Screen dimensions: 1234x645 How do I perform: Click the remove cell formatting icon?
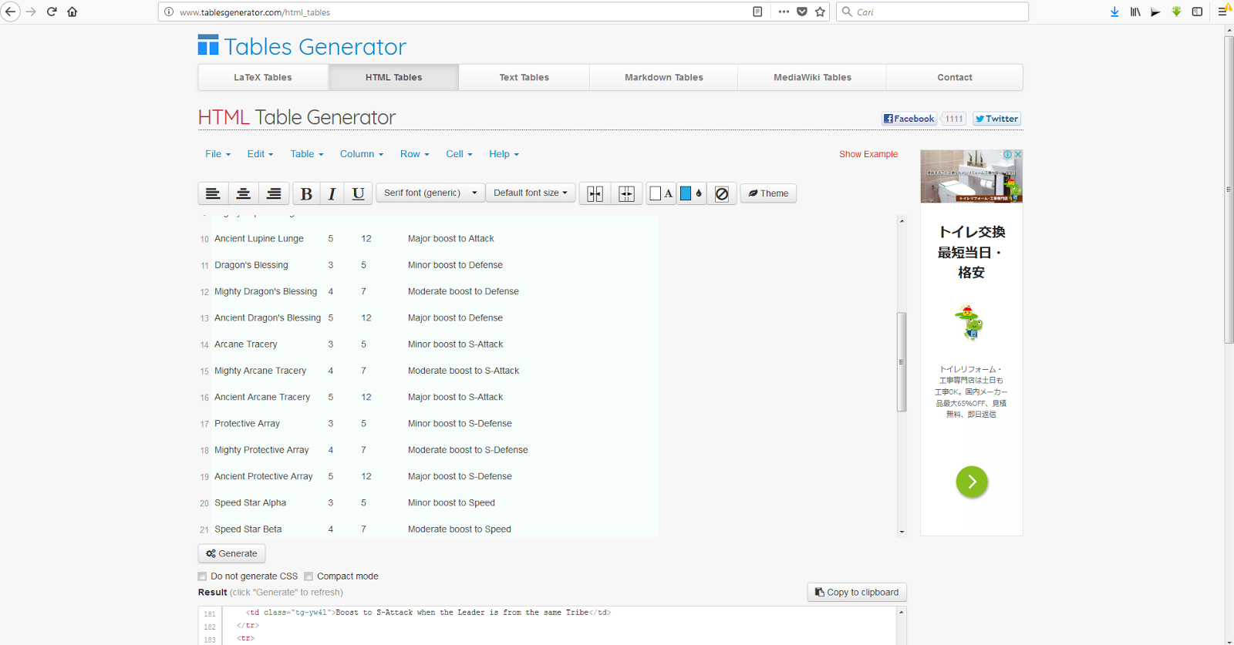[x=722, y=193]
